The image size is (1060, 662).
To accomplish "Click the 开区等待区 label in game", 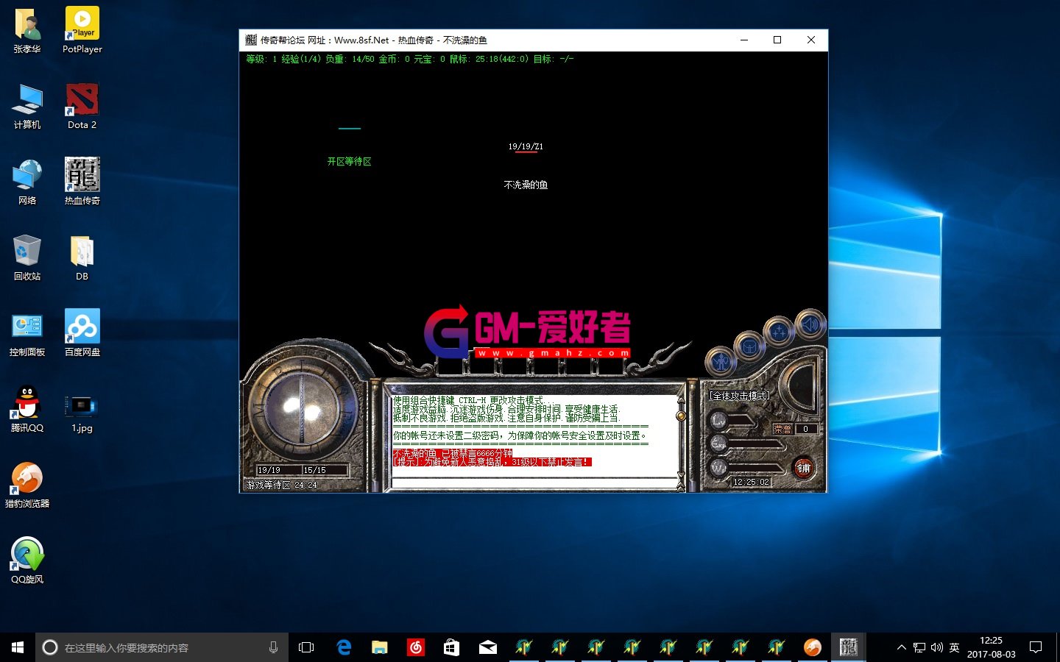I will pyautogui.click(x=350, y=162).
